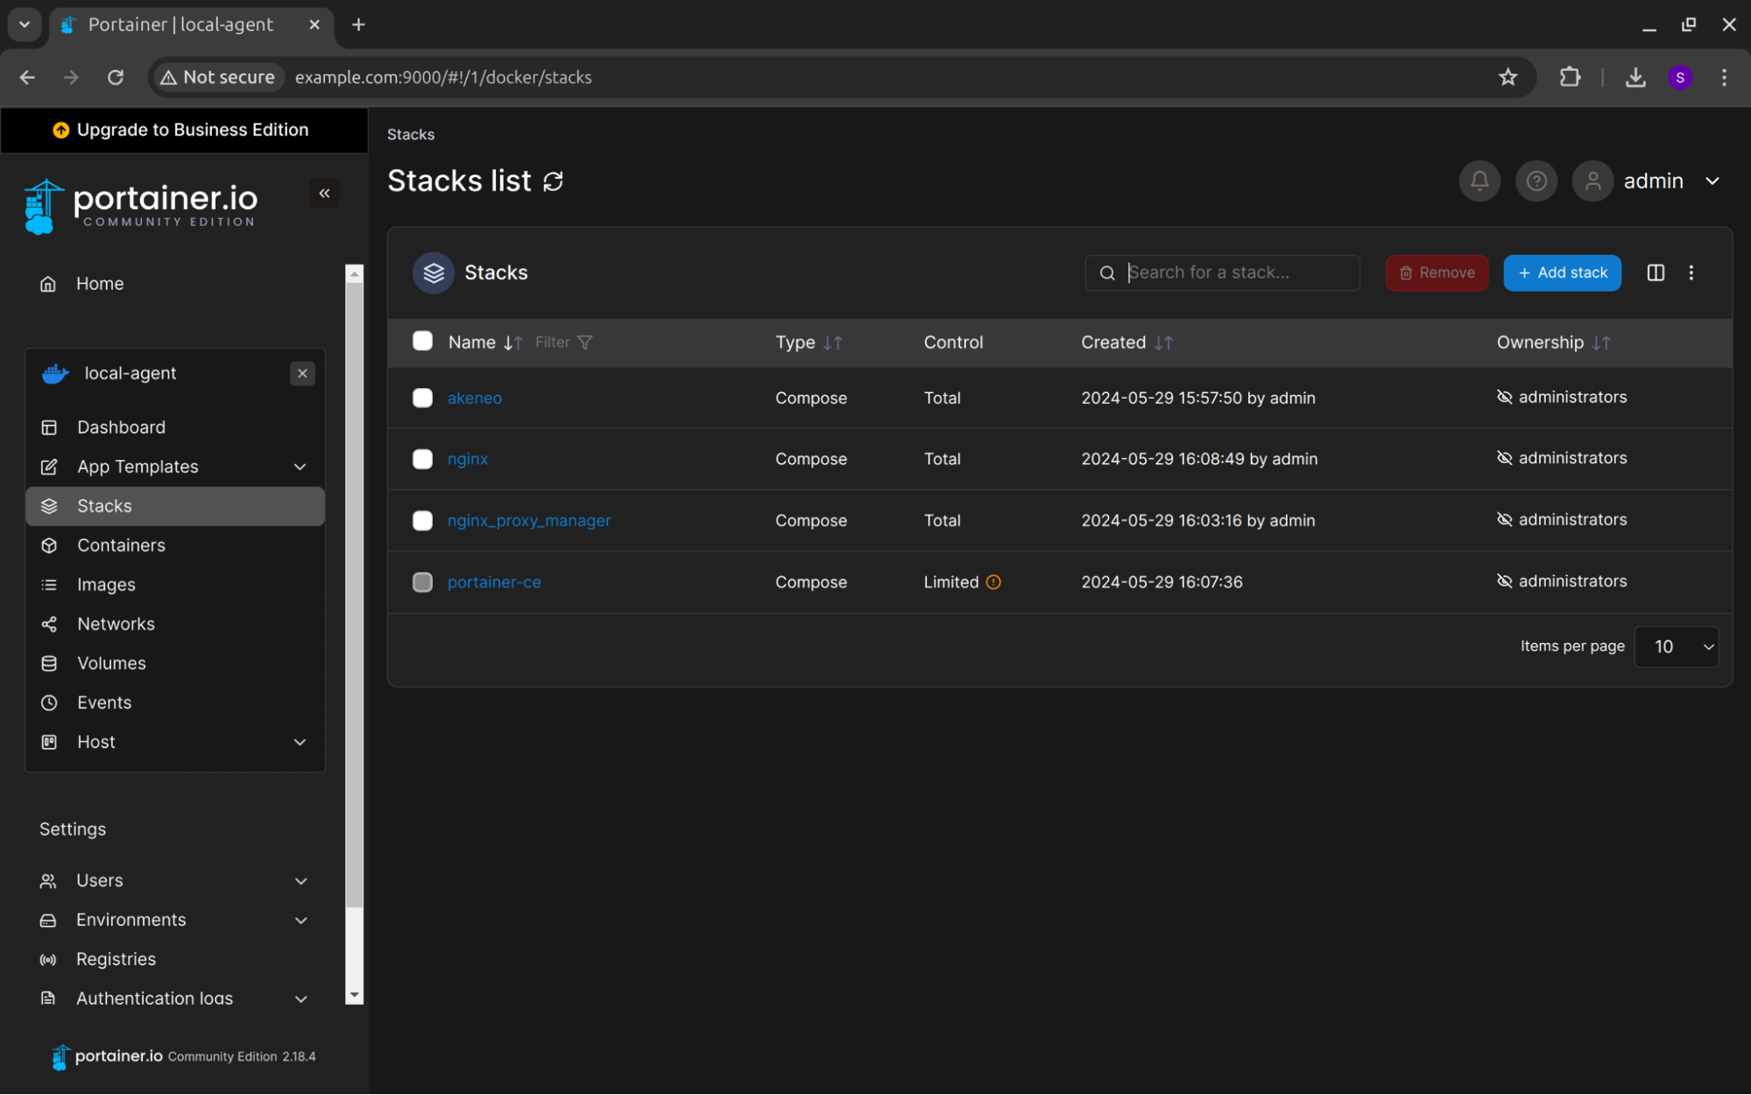Click the sidebar vertical scrollbar
Screen dimensions: 1751x1095
coord(354,596)
